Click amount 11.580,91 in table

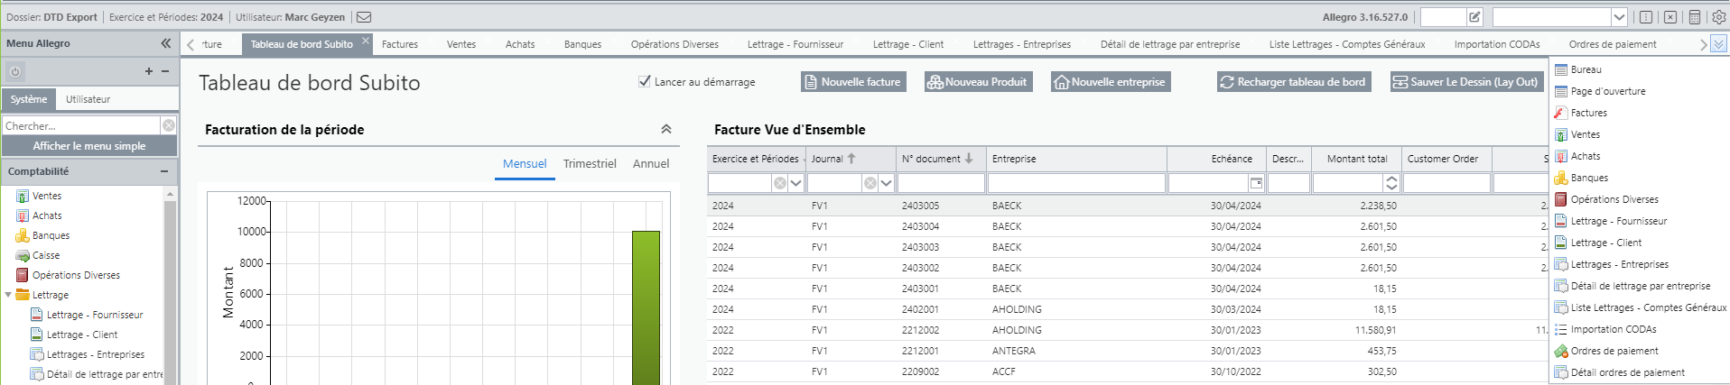tap(1375, 330)
